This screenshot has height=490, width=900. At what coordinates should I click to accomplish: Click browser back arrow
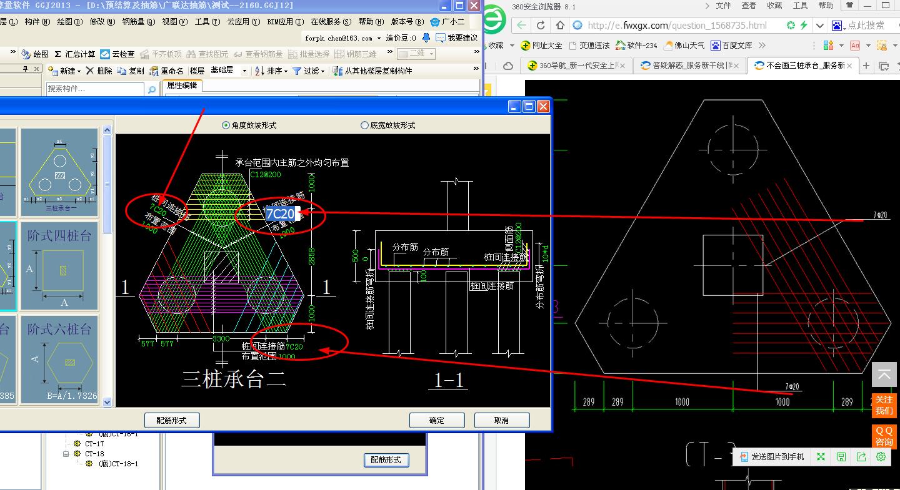[521, 26]
